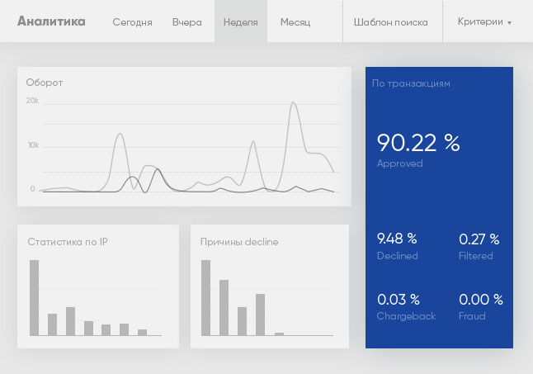
Task: Select the 9.48 % Declined statistic
Action: (x=398, y=247)
